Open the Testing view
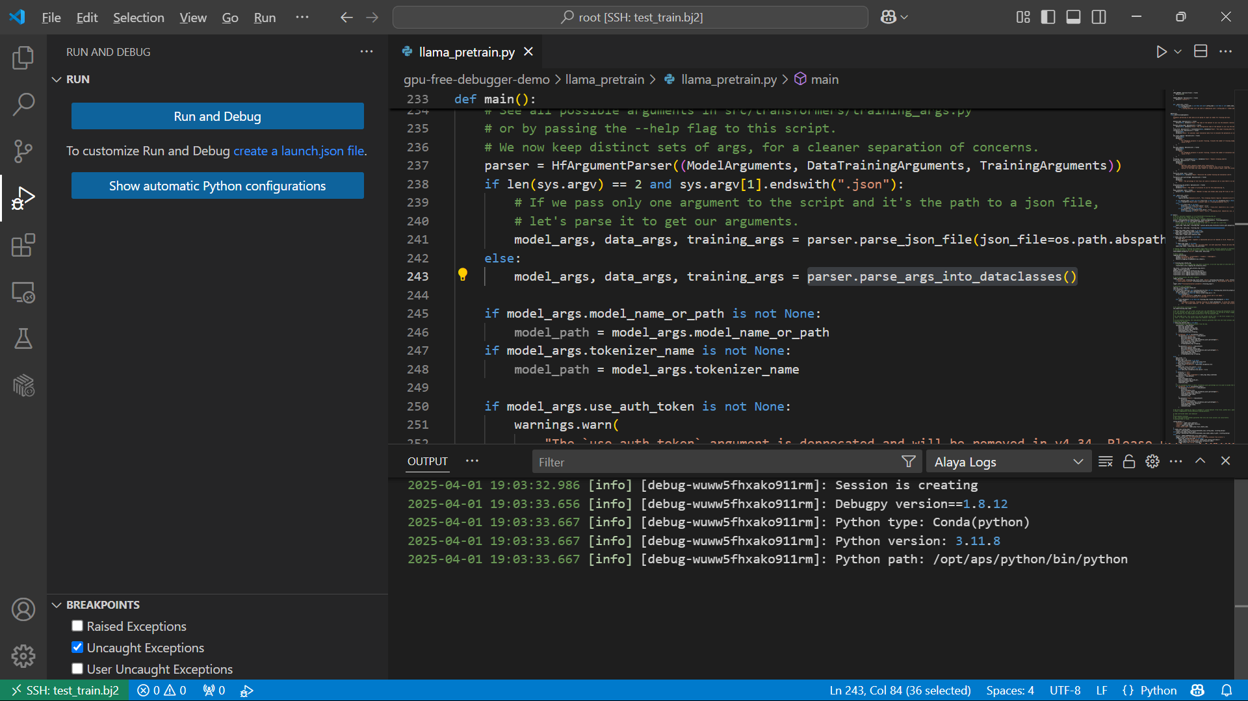The width and height of the screenshot is (1248, 701). [x=23, y=338]
